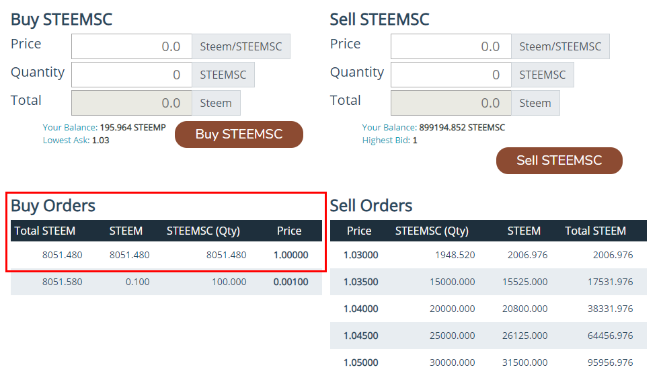Click the Buy STEEMSC button
661x388 pixels.
pyautogui.click(x=239, y=134)
